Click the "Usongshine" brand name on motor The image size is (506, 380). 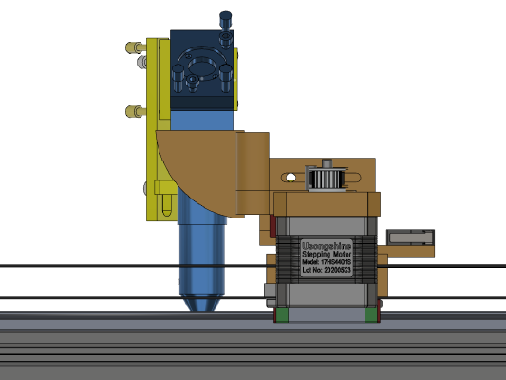[327, 246]
